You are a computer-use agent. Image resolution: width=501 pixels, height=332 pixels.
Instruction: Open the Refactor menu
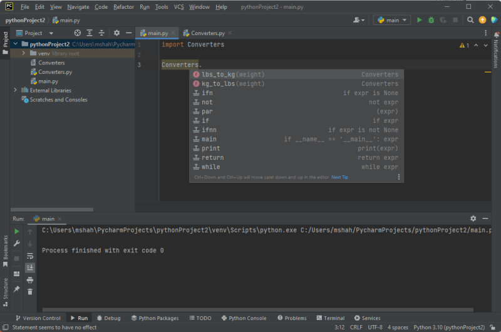click(123, 7)
